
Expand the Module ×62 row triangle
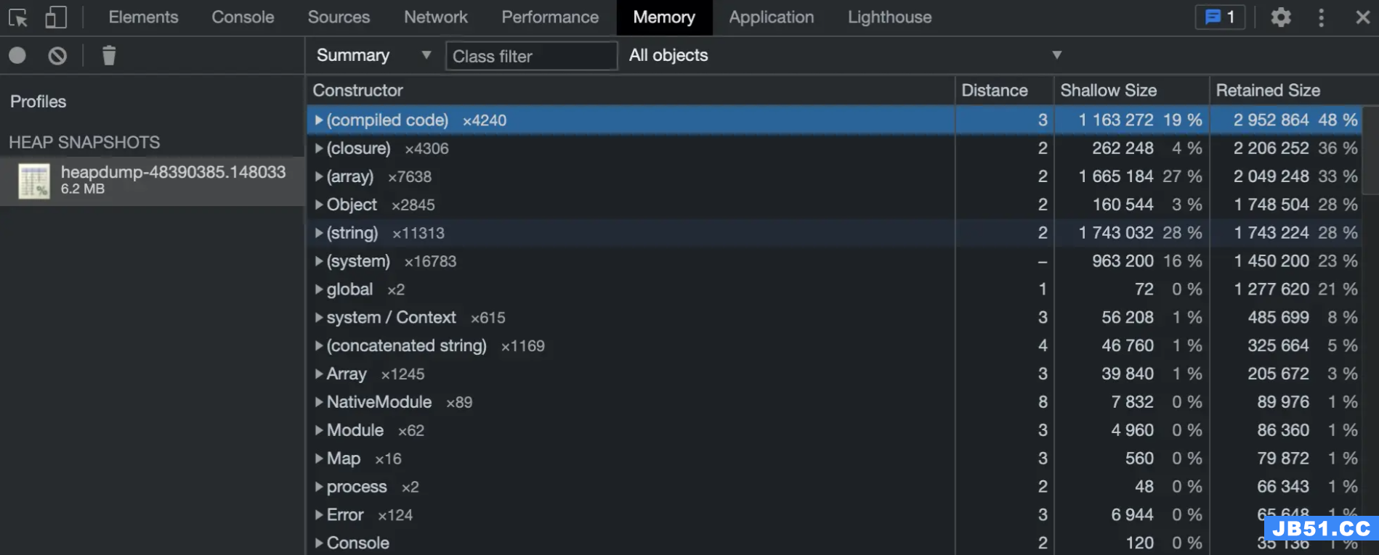318,430
